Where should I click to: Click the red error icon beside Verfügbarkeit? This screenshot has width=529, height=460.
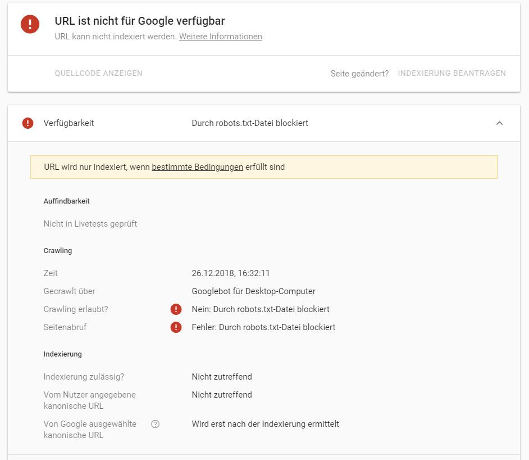[x=28, y=123]
